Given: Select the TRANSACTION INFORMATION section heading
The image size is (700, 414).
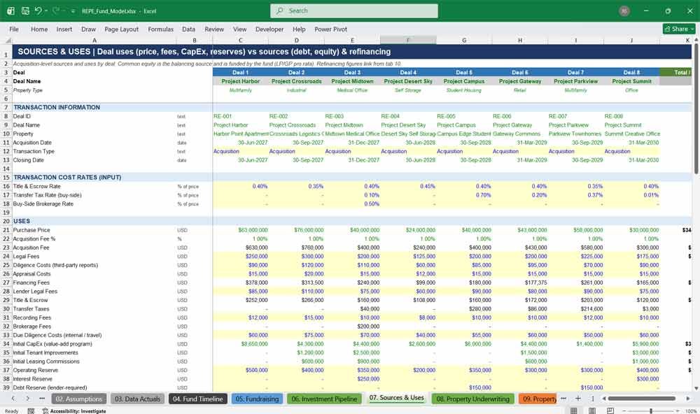Looking at the screenshot, I should tap(57, 108).
